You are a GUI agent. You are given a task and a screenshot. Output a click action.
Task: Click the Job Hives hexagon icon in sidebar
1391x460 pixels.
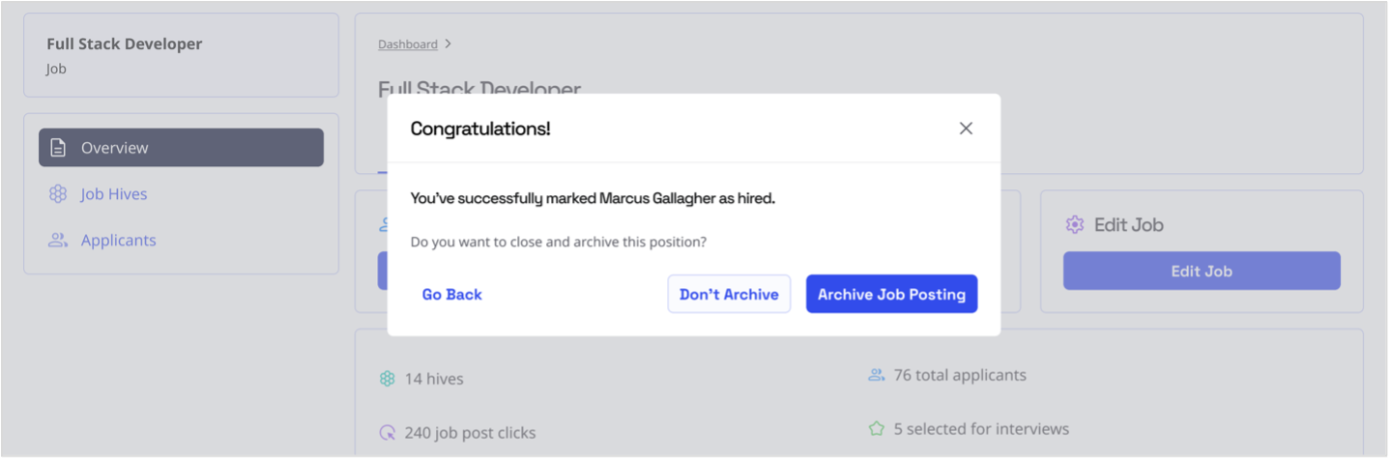coord(58,194)
